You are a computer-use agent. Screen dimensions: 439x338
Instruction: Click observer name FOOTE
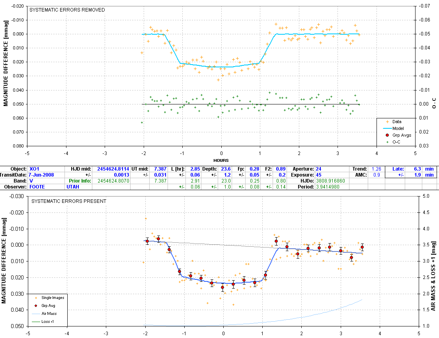[37, 187]
